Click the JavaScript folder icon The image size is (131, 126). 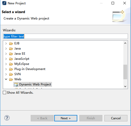pyautogui.click(x=11, y=59)
